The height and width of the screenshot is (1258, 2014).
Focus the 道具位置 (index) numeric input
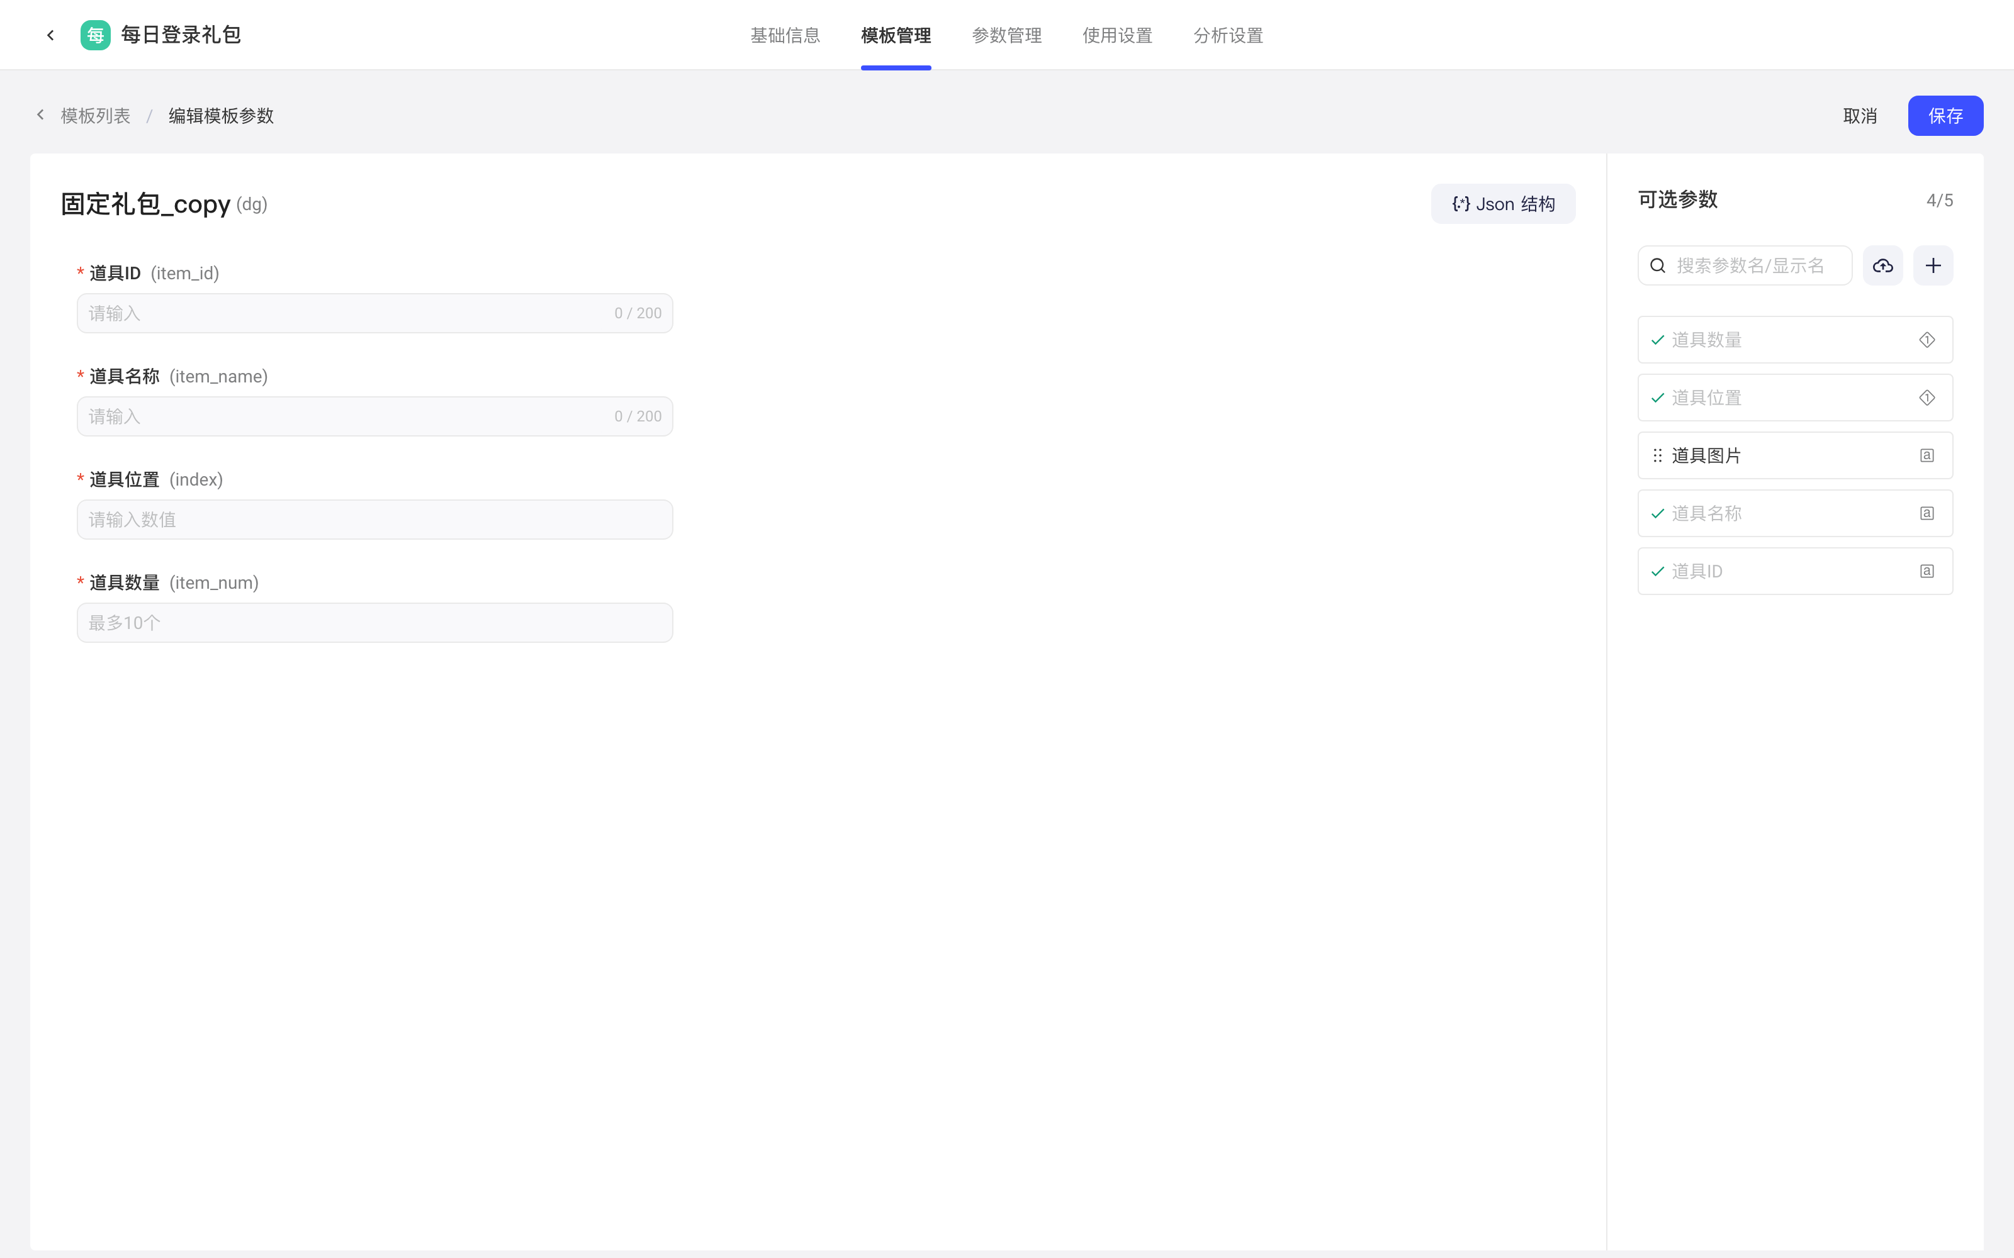[374, 519]
